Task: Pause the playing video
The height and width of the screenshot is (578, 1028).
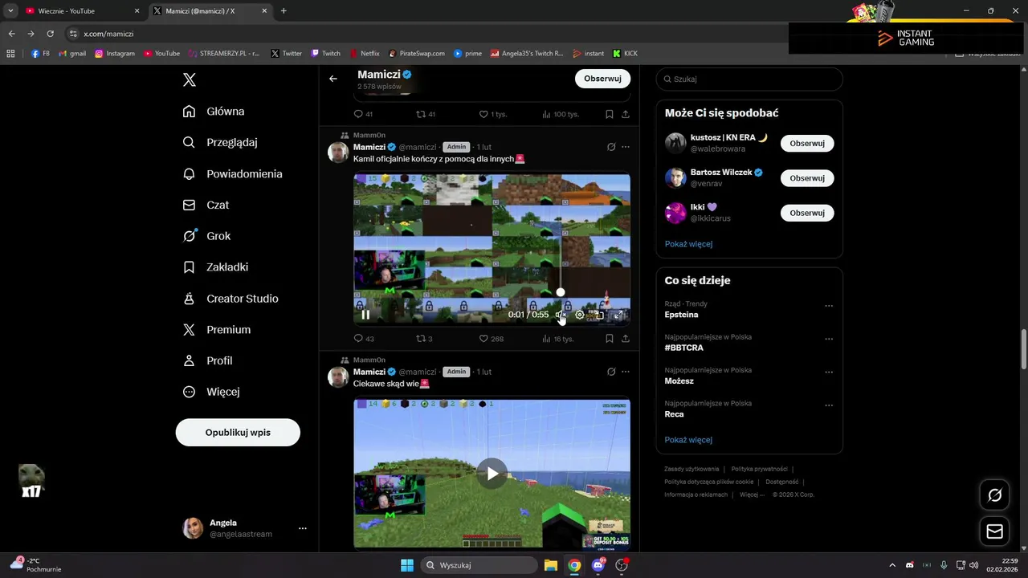Action: tap(365, 315)
